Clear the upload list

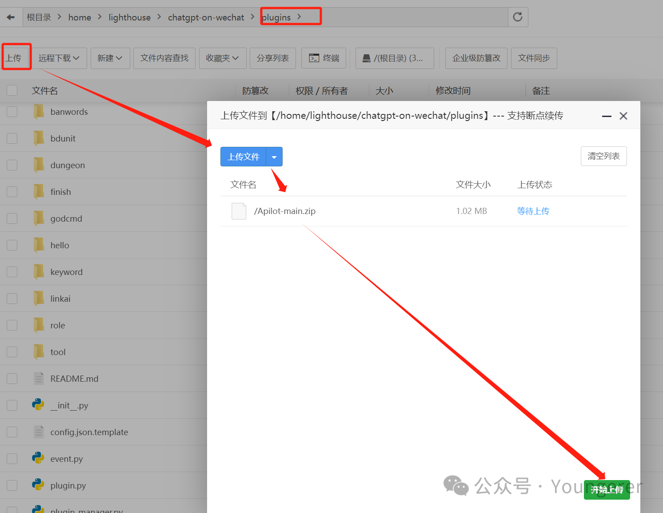(x=603, y=156)
